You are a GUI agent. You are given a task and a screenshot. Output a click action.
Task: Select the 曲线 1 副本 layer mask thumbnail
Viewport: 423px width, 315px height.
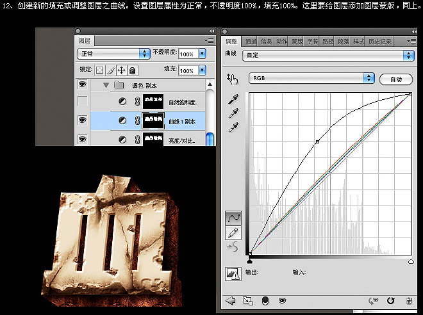(153, 120)
